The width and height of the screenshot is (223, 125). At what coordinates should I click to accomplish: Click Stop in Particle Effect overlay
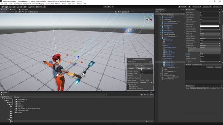click(x=149, y=68)
